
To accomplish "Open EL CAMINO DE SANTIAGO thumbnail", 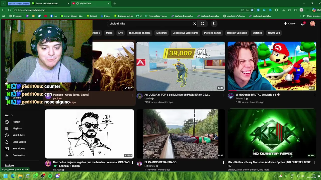I will (181, 134).
